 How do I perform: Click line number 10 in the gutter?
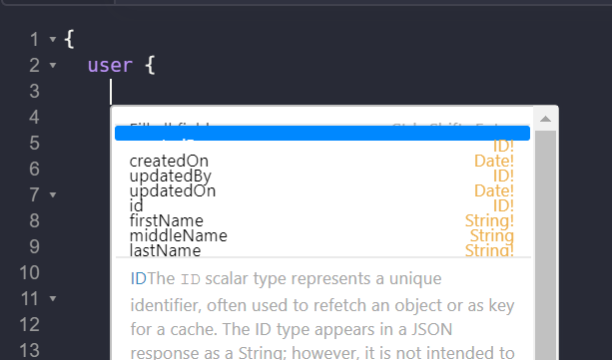pos(30,272)
